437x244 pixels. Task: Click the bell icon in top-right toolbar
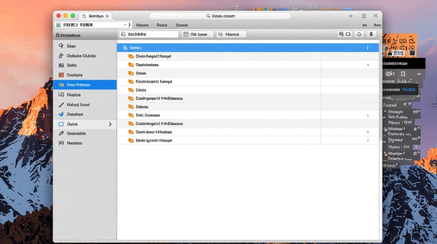click(359, 34)
